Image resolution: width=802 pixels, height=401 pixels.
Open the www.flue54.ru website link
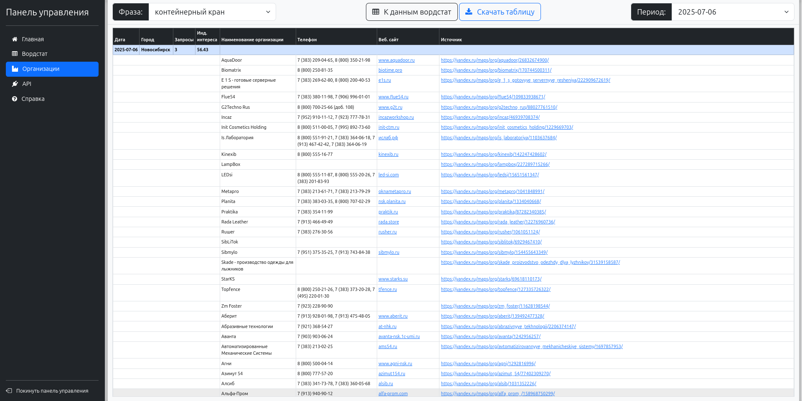[x=393, y=97]
